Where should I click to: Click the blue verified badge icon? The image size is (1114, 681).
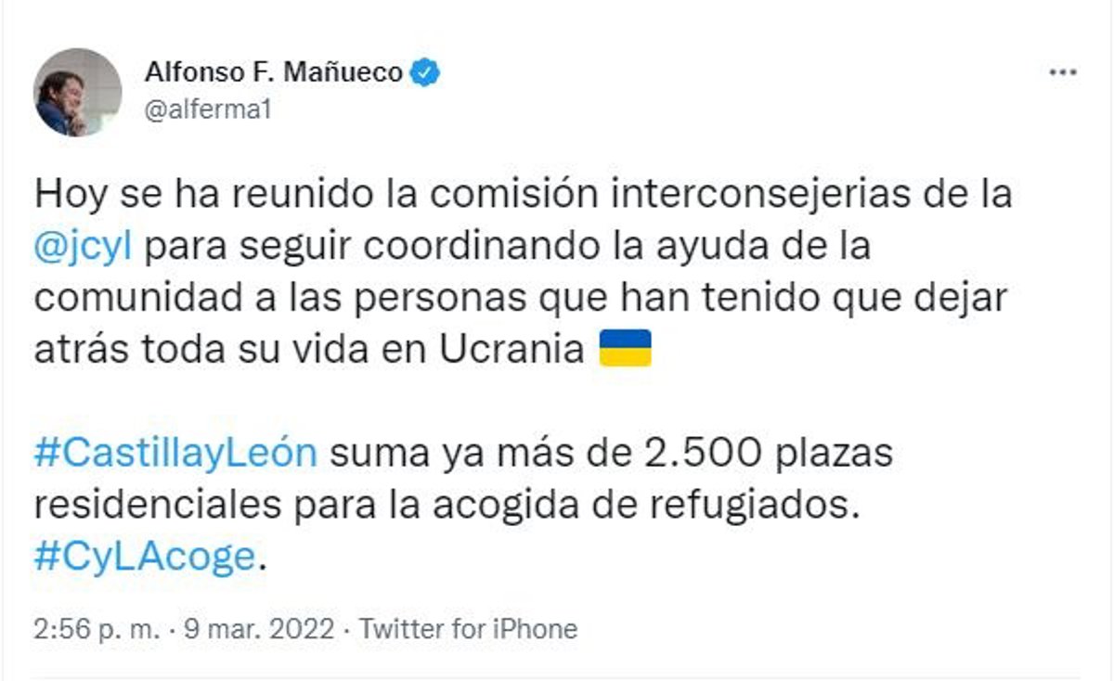coord(425,72)
